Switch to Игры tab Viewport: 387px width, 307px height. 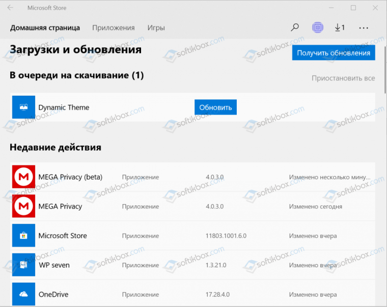[x=156, y=28]
